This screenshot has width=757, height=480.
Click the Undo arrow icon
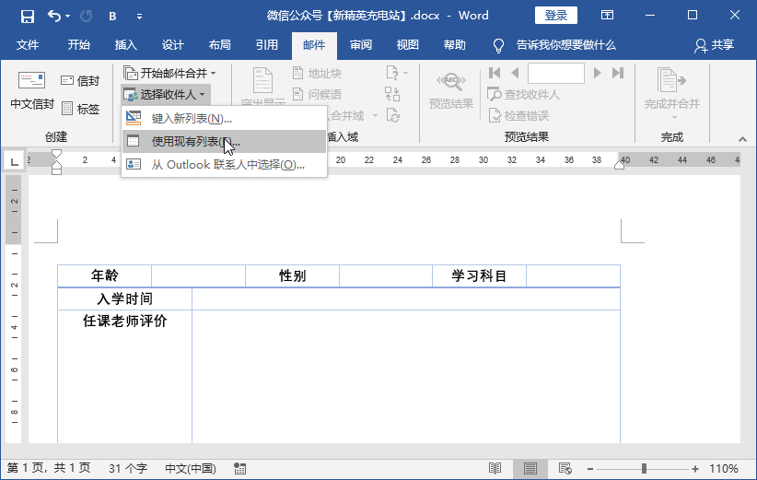pos(54,16)
